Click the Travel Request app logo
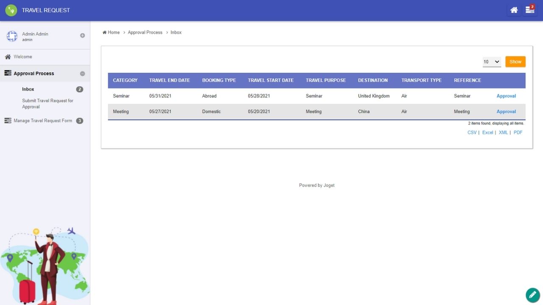Image resolution: width=543 pixels, height=305 pixels. pyautogui.click(x=11, y=10)
